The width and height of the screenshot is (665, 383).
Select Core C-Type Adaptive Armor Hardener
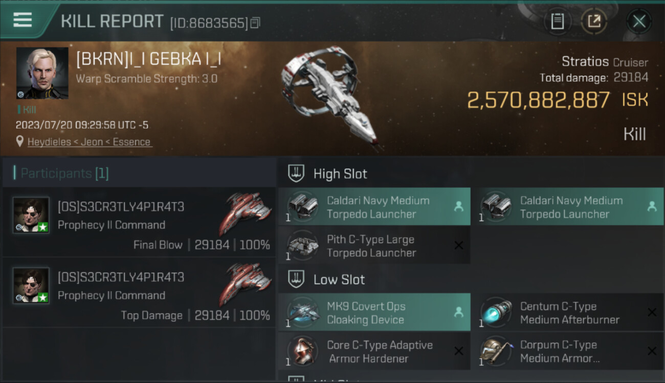pyautogui.click(x=374, y=351)
